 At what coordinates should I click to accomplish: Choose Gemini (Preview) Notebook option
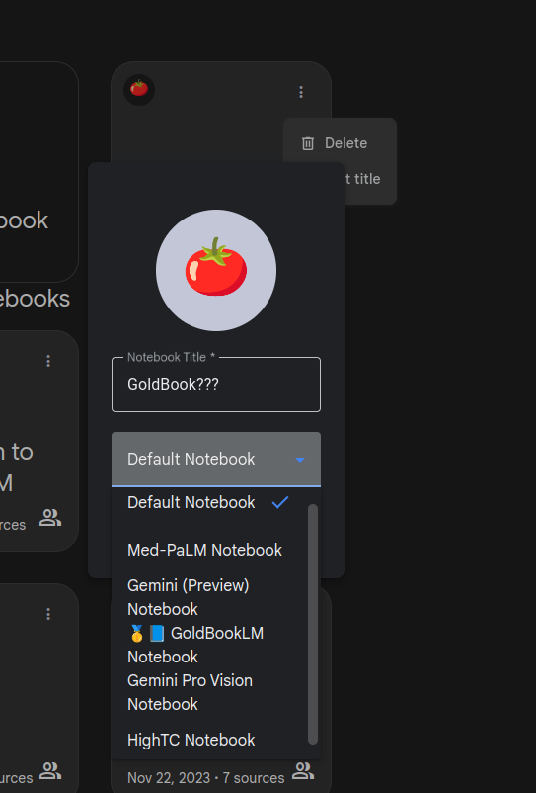coord(210,597)
